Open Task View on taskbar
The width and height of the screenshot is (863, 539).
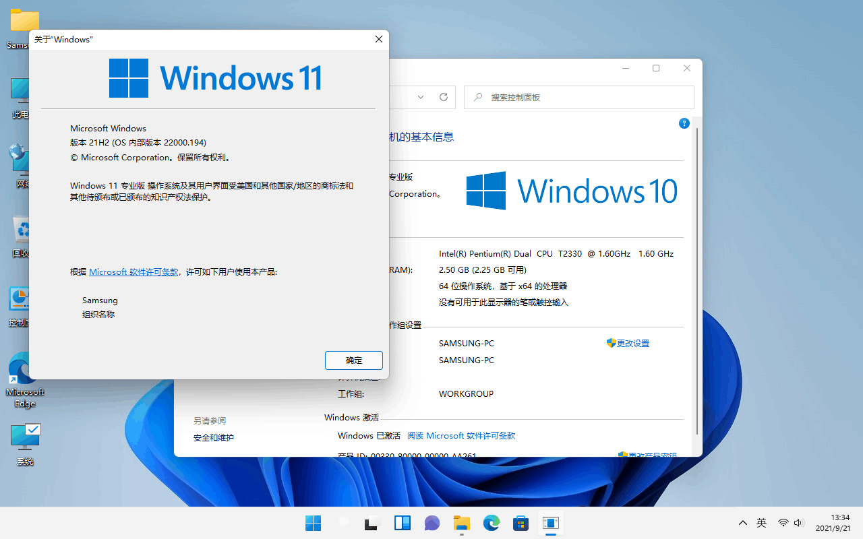tap(373, 523)
